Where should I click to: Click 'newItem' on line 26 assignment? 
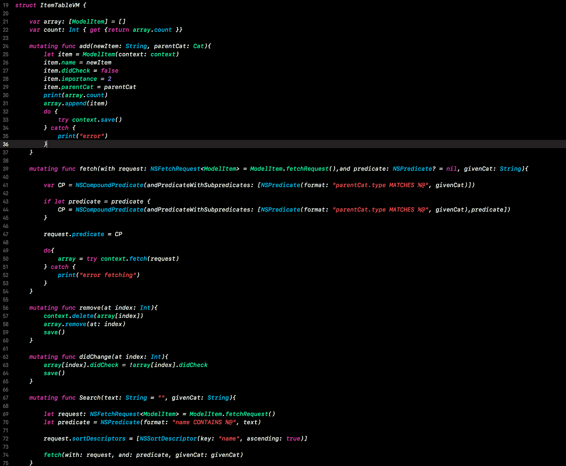pyautogui.click(x=99, y=63)
